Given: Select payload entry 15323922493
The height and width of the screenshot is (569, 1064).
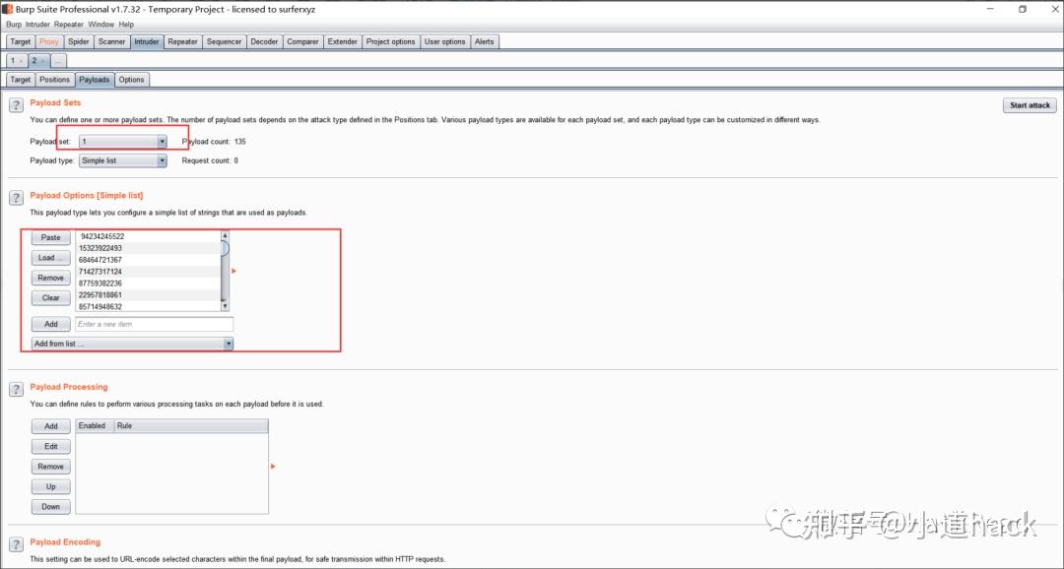Looking at the screenshot, I should [x=149, y=248].
